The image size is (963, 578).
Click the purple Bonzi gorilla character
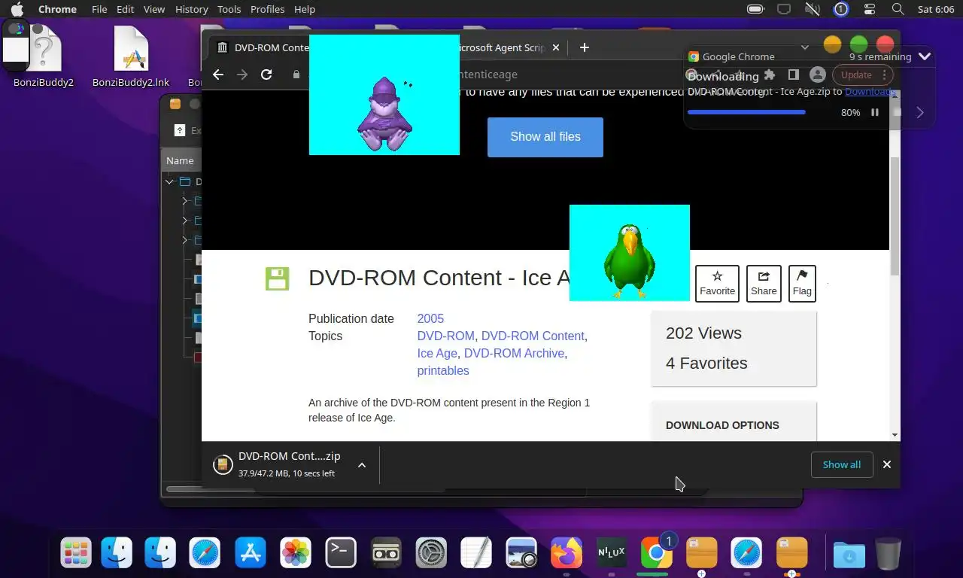[384, 114]
